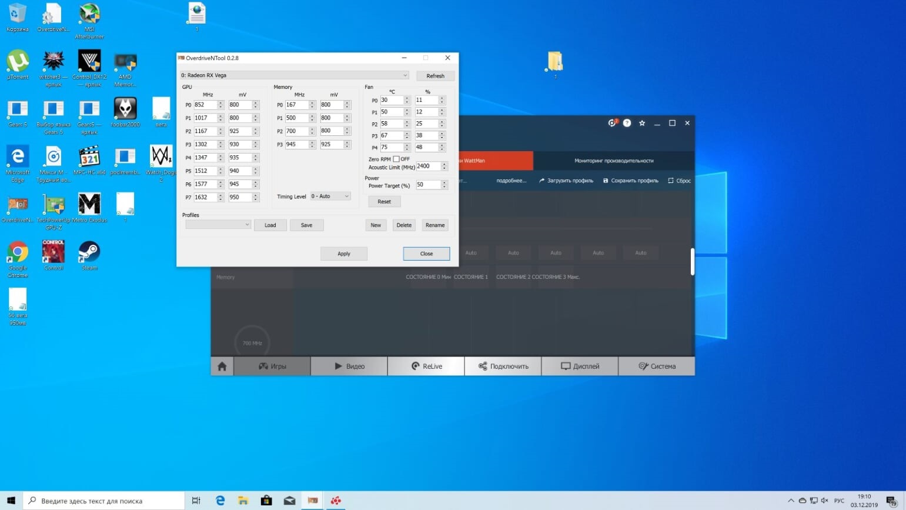Open File Explorer from the taskbar
This screenshot has height=510, width=906.
243,501
